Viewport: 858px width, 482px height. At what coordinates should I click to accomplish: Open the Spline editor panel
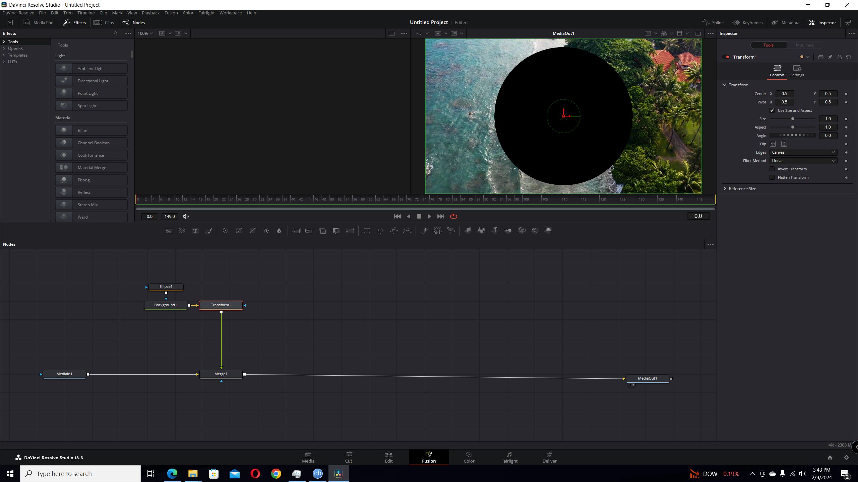(x=713, y=22)
